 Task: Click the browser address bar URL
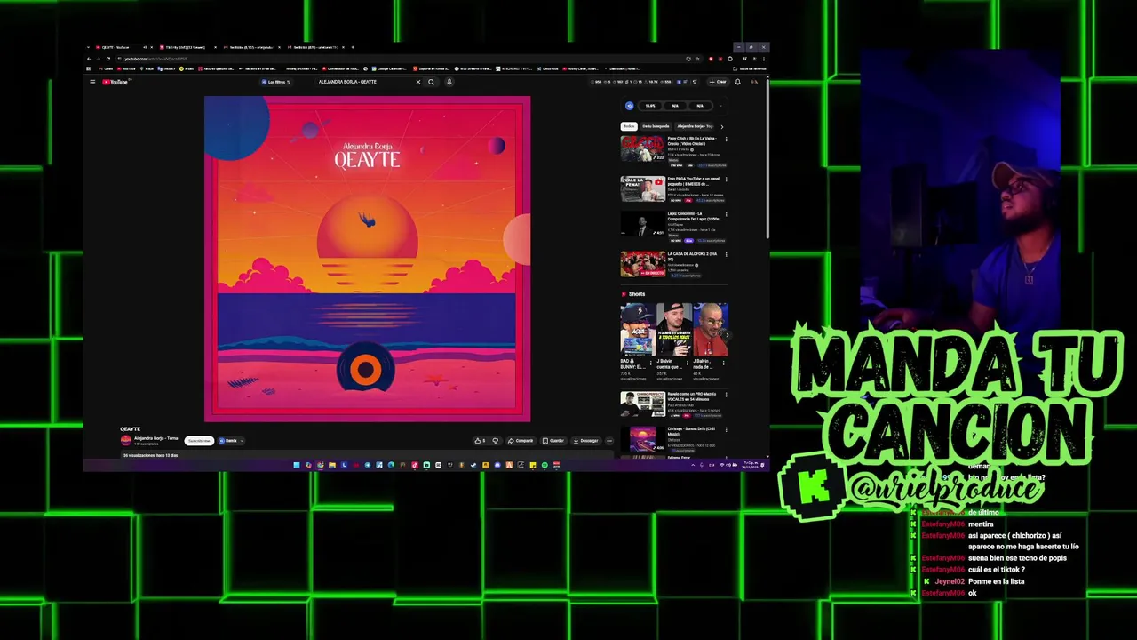[156, 59]
